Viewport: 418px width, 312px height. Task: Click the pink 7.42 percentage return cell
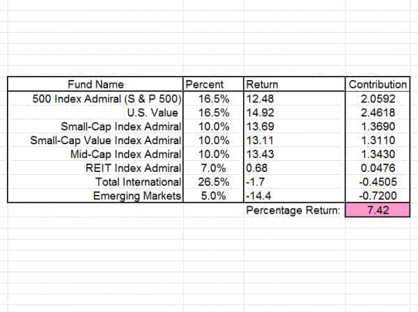point(377,210)
